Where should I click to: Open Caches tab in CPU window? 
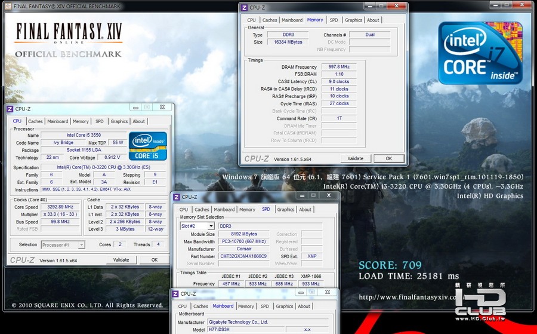[x=35, y=121]
